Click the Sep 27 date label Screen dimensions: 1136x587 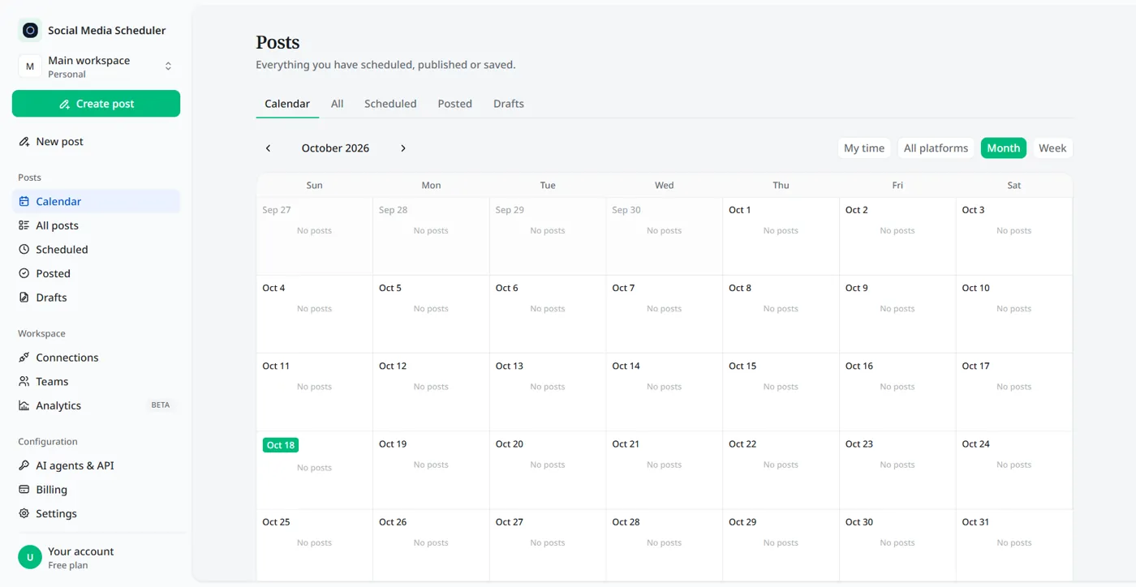coord(277,210)
